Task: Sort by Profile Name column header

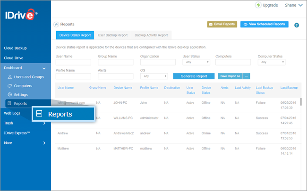Action: point(149,88)
